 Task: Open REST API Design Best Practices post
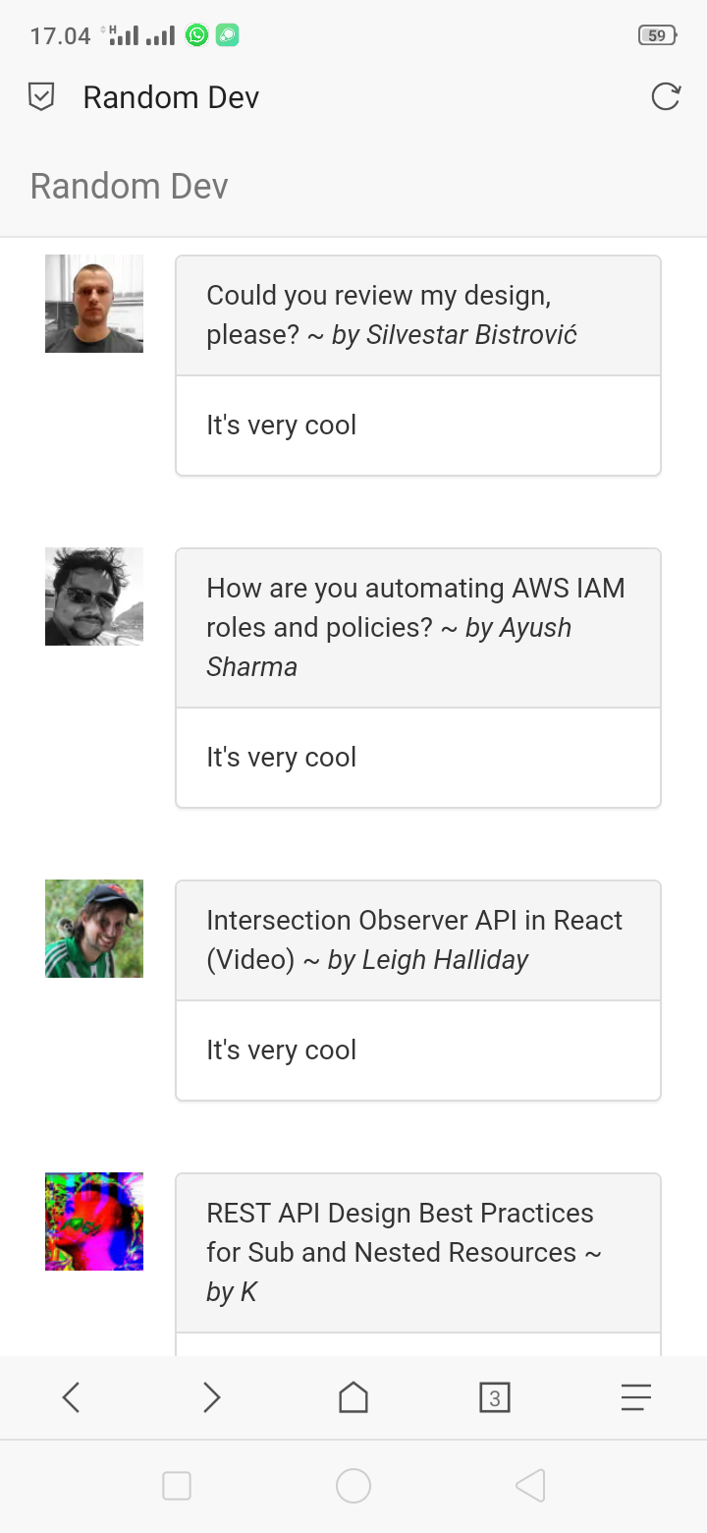pos(400,1232)
